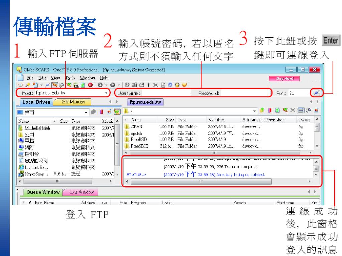
Task: Select the Local Drives tab
Action: point(36,102)
